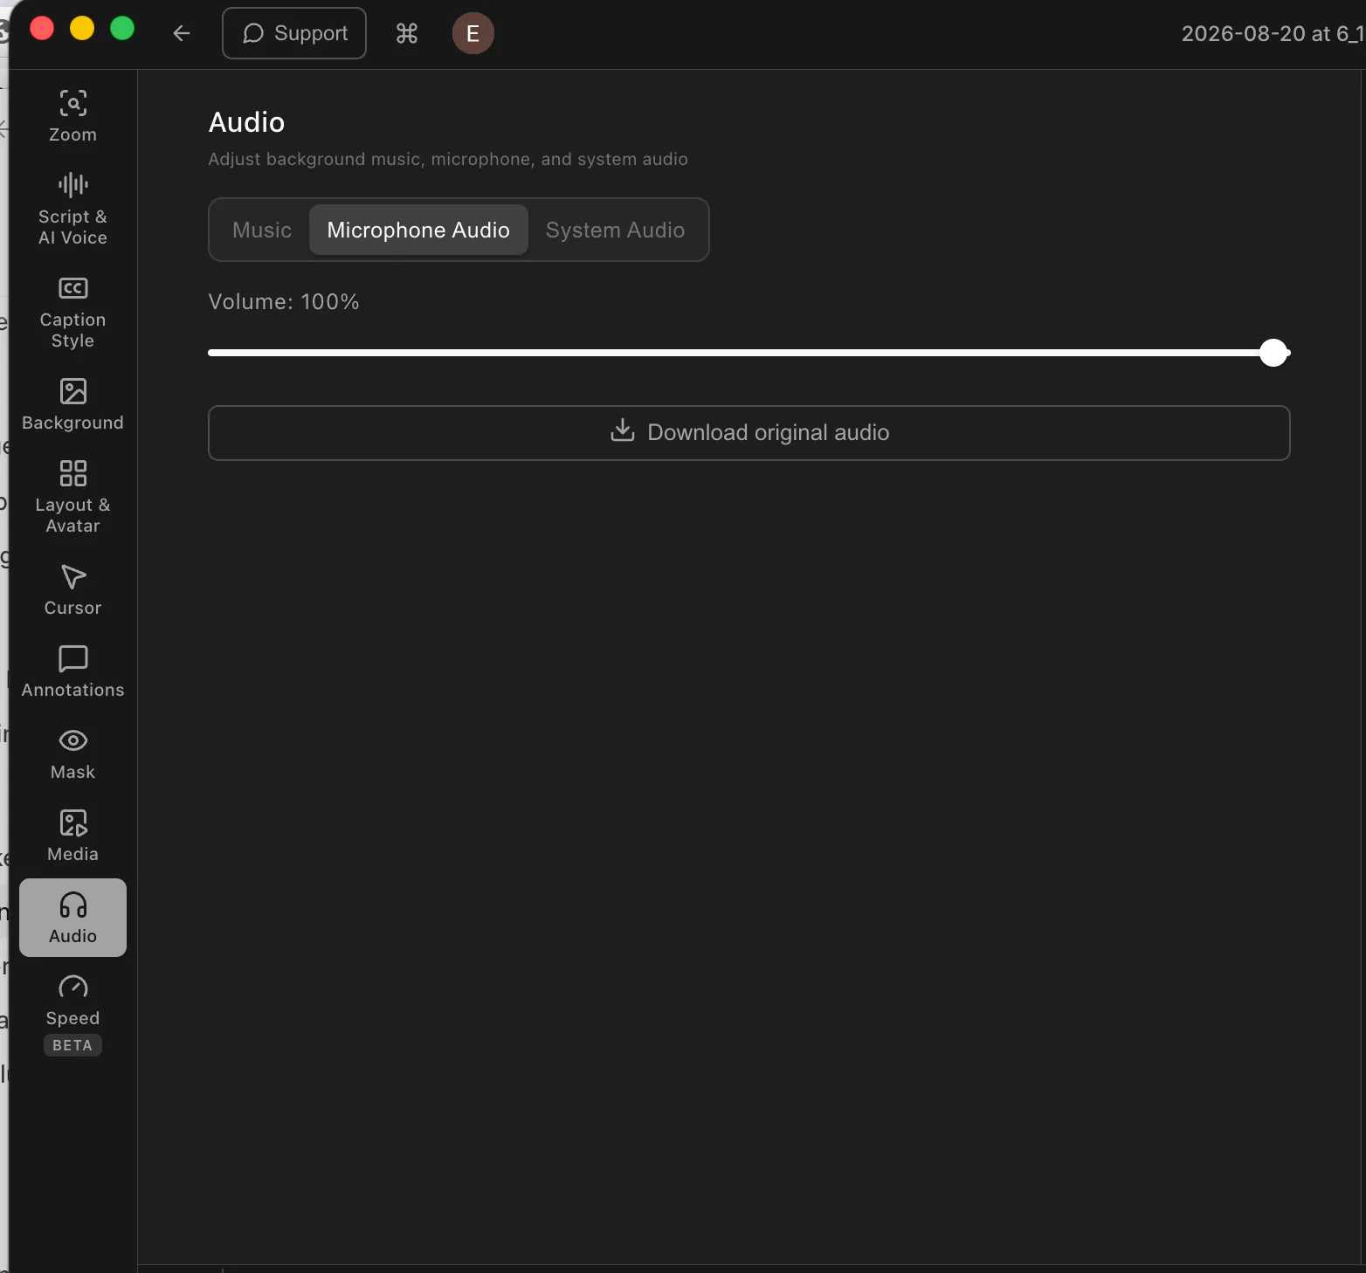
Task: Open keyboard shortcuts command icon
Action: 407,33
